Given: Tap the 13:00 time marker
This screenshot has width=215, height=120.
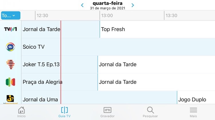Looking at the screenshot, I should coord(107,16).
